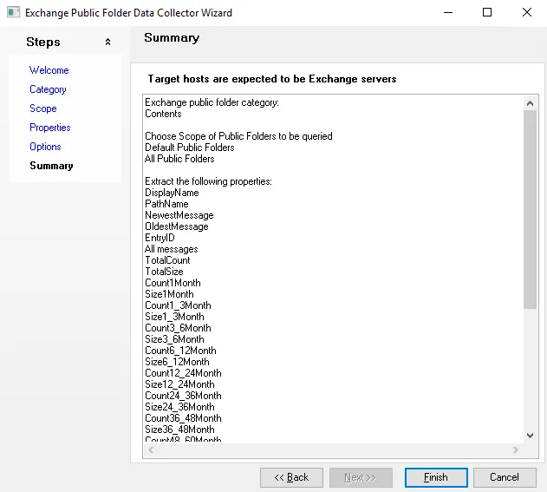Go to the Welcome step
This screenshot has height=492, width=547.
coord(49,70)
